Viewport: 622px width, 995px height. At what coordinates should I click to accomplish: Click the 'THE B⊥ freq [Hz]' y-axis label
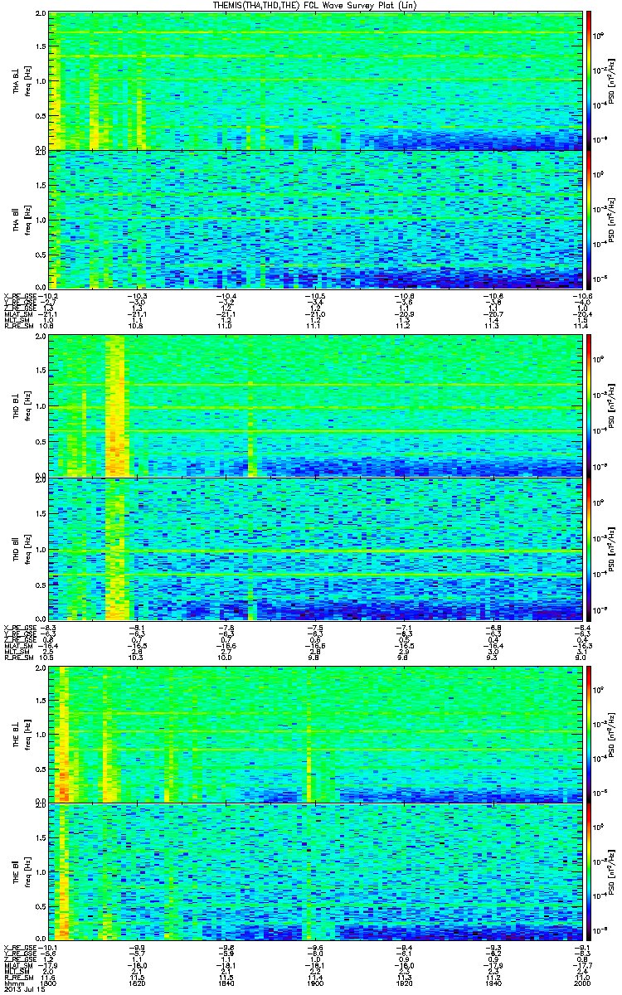tap(21, 733)
